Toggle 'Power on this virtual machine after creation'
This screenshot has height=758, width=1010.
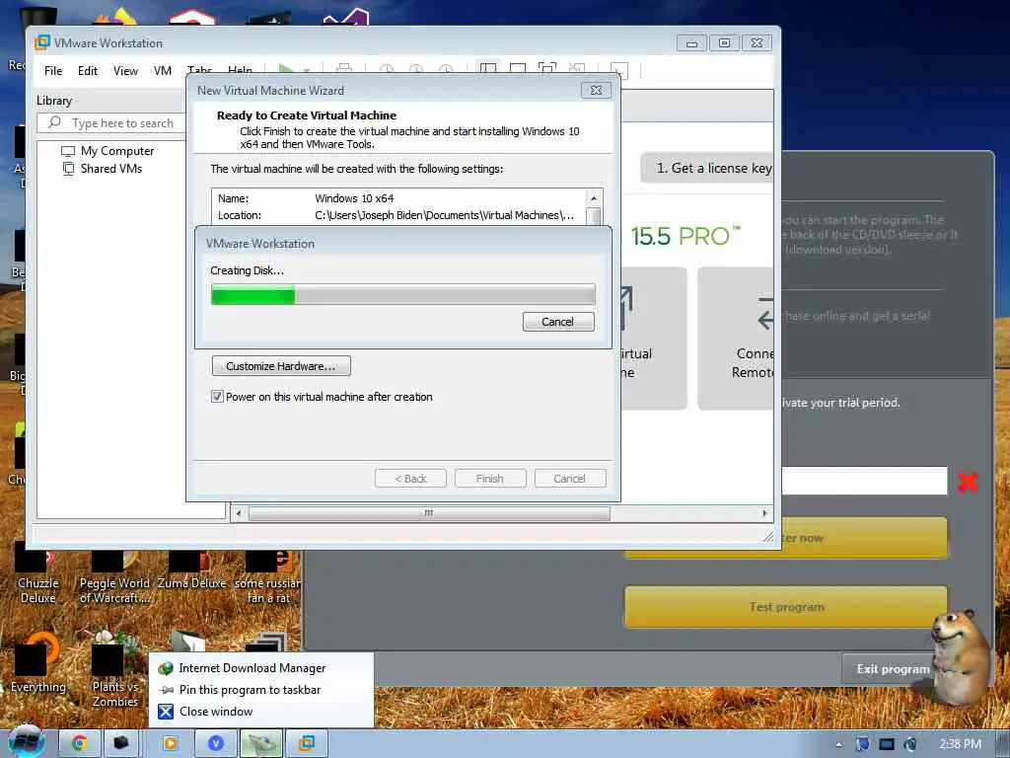tap(217, 397)
